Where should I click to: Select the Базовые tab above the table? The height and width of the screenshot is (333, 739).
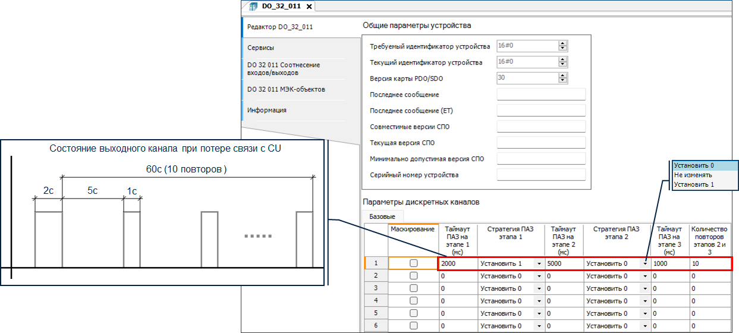382,216
